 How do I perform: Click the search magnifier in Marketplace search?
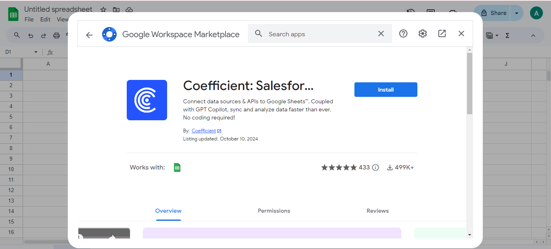[259, 33]
